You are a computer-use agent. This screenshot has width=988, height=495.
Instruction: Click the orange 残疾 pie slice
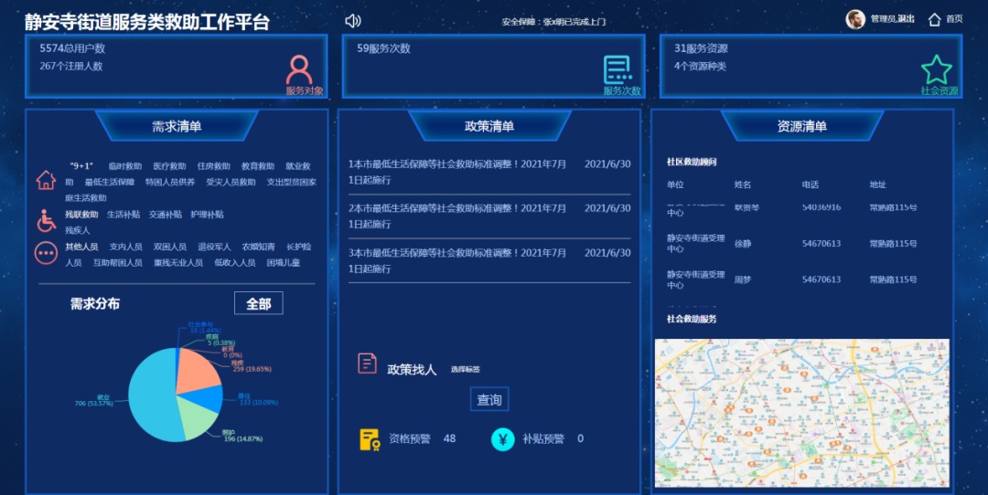pos(198,367)
